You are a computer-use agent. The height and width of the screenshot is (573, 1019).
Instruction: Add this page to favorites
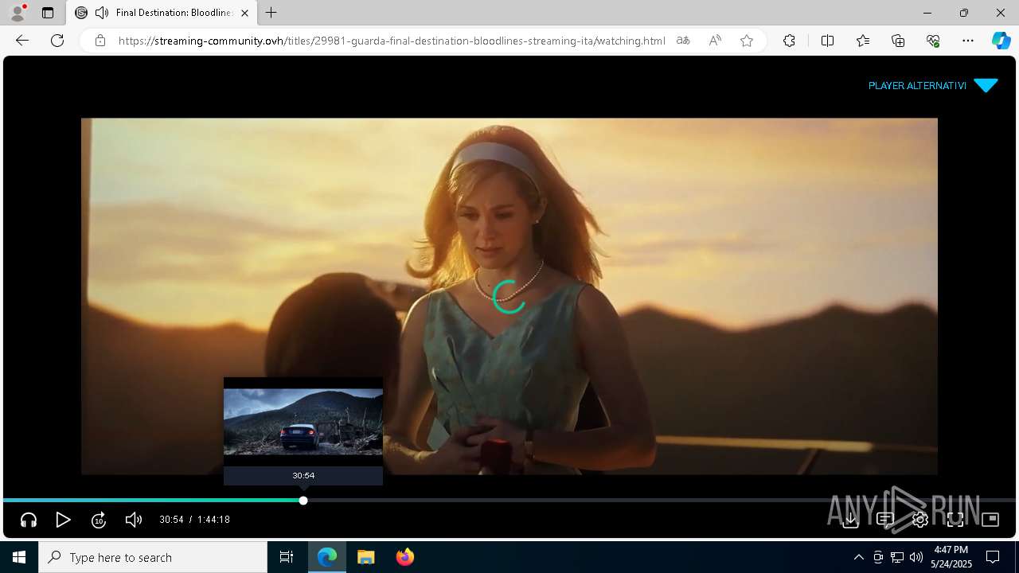pyautogui.click(x=747, y=41)
